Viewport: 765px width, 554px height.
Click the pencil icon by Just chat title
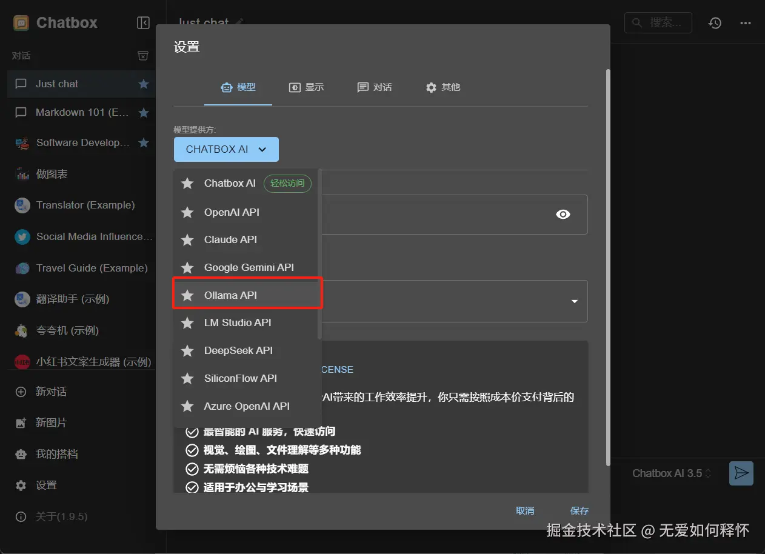[239, 22]
